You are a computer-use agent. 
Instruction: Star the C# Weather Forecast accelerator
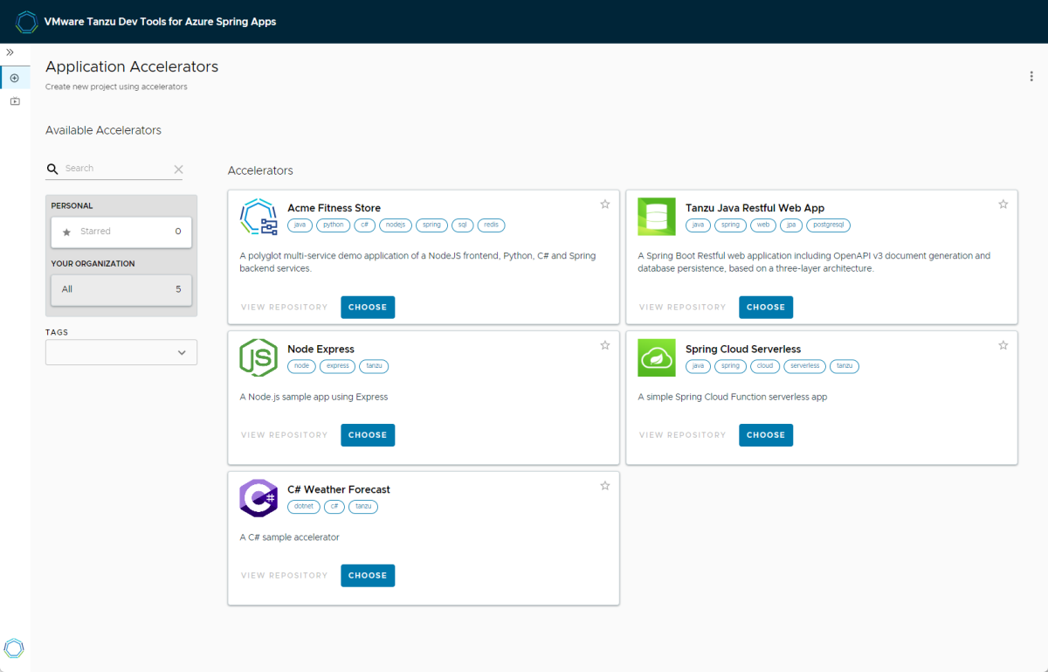pos(605,485)
